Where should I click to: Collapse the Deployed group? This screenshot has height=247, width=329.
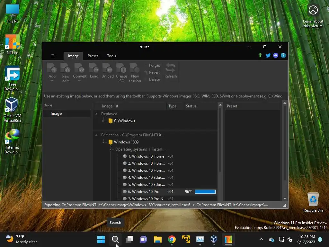pyautogui.click(x=96, y=114)
